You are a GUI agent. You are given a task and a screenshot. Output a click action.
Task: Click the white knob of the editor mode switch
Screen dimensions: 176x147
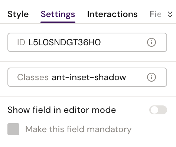[154, 110]
